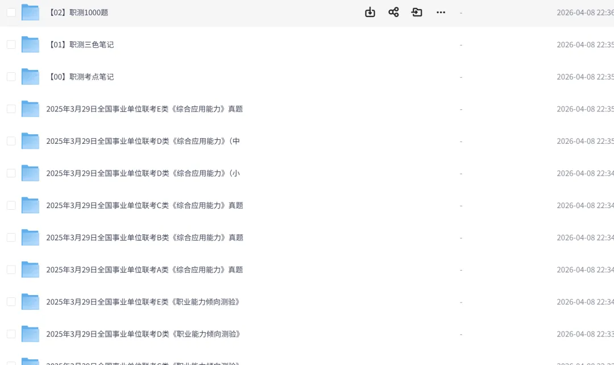Select the 【01】职测三色笔记 checkbox

click(11, 44)
